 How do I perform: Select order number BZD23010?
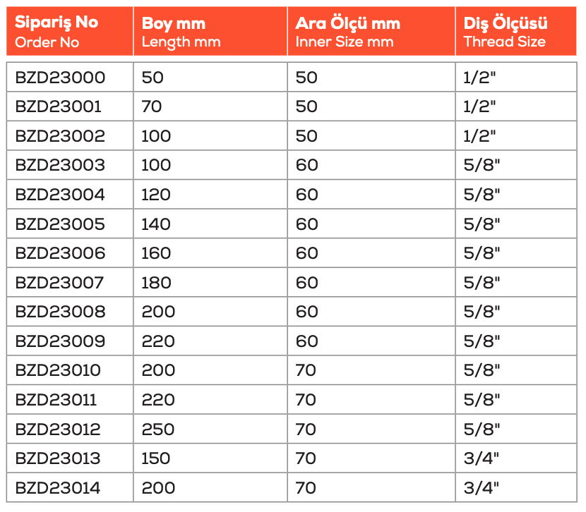[58, 370]
